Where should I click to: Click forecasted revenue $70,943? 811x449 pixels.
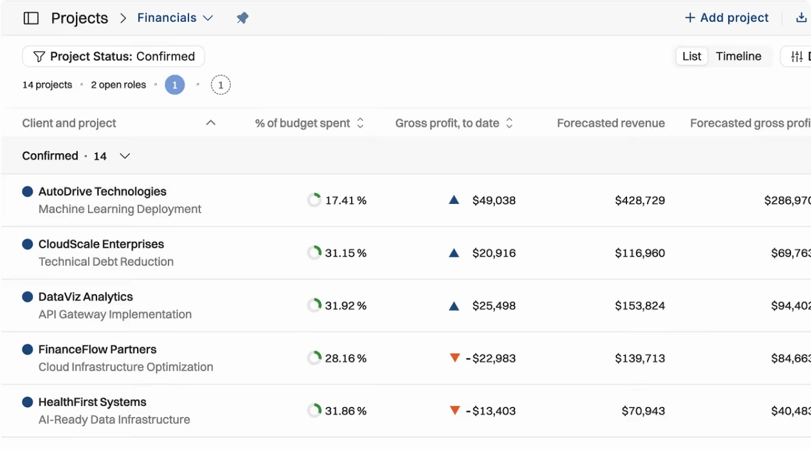[643, 412]
